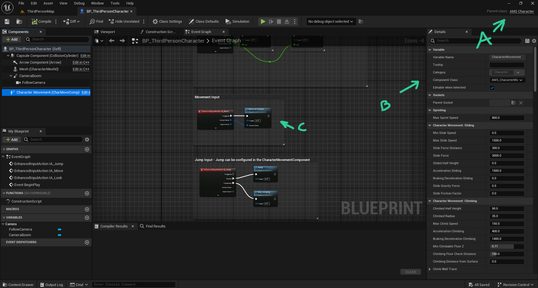Toggle the FollowCamera variable visibility pill
This screenshot has width=538, height=288.
(59, 229)
